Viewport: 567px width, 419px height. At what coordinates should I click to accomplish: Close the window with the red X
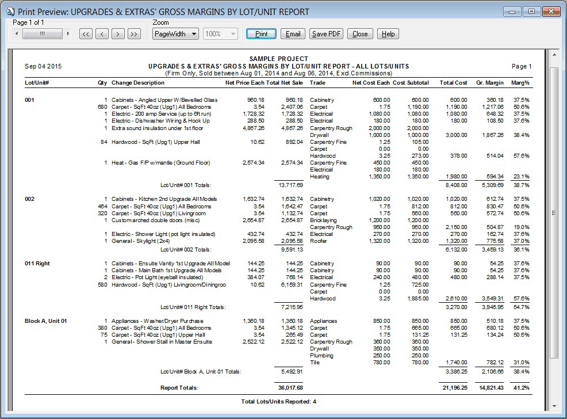[x=551, y=12]
